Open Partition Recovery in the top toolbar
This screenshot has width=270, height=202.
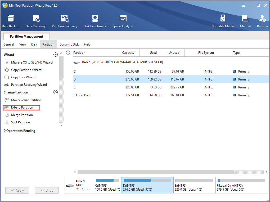click(x=65, y=21)
